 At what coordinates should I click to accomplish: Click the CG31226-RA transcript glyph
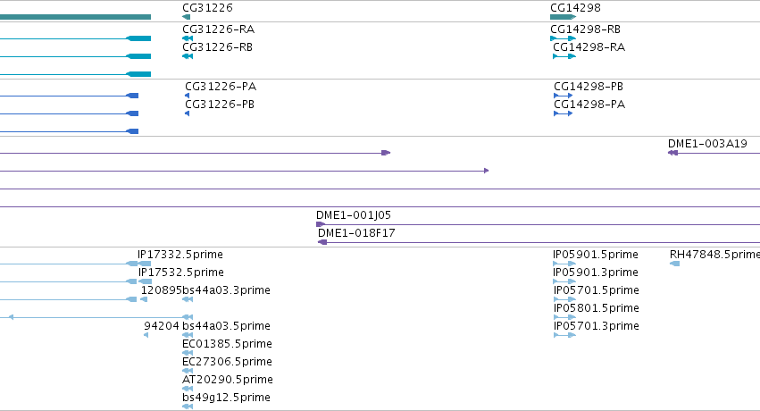coord(188,38)
